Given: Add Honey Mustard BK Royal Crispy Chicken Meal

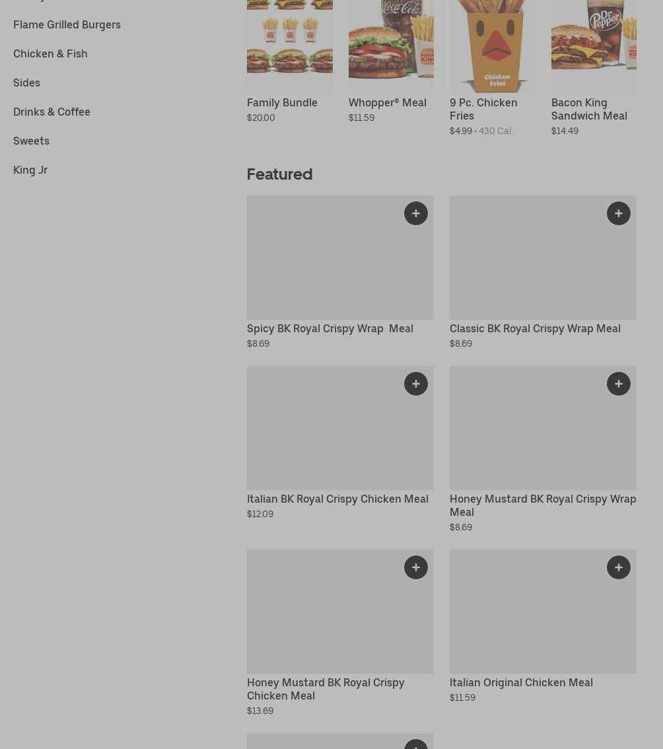Looking at the screenshot, I should pyautogui.click(x=415, y=567).
